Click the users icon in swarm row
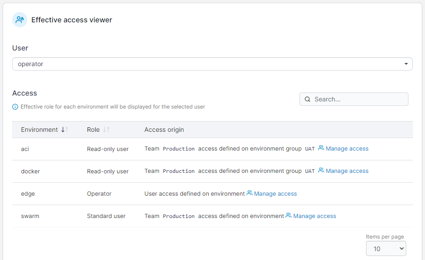Image resolution: width=425 pixels, height=260 pixels. (289, 216)
